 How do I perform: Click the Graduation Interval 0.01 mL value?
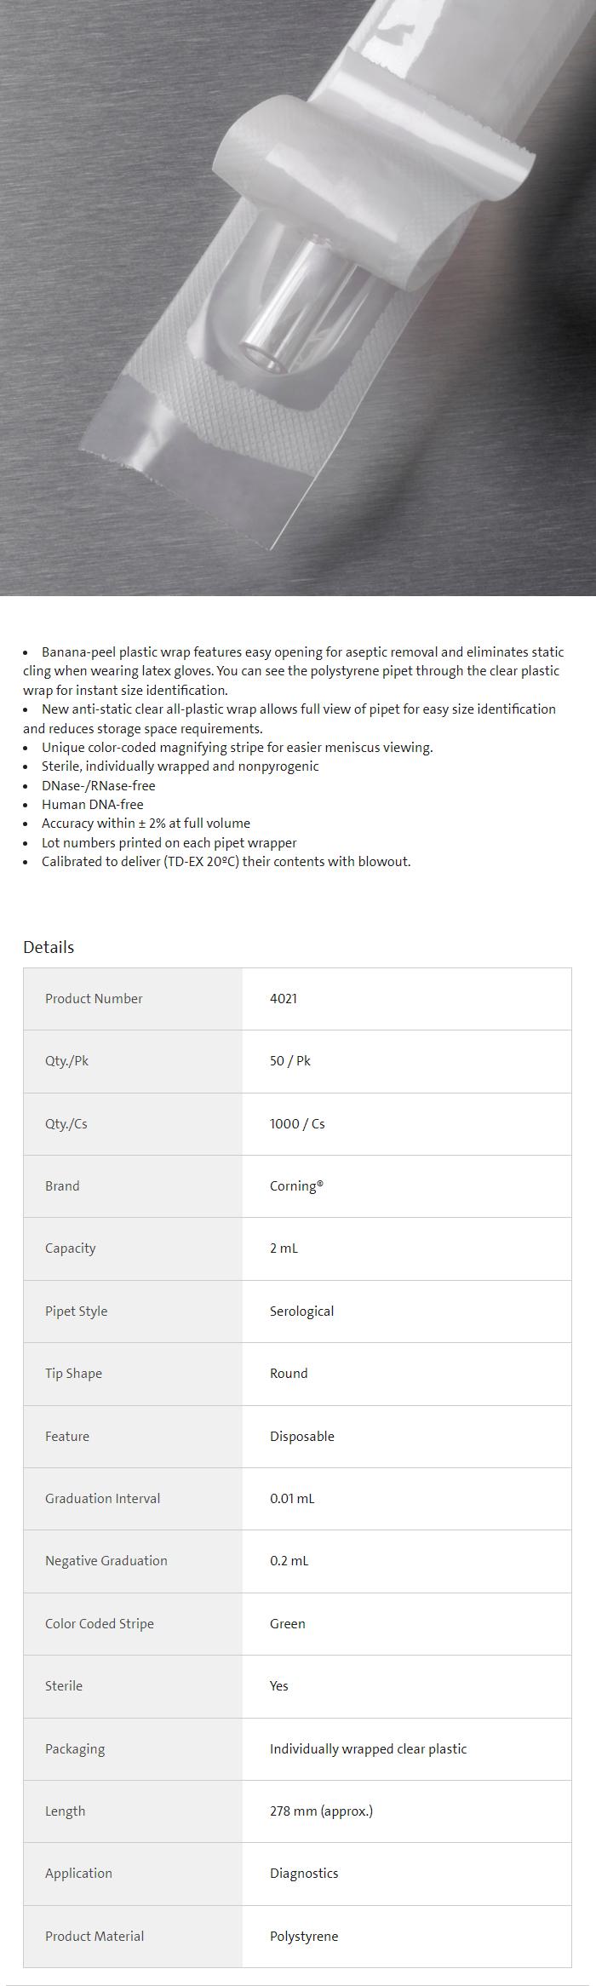[292, 1498]
